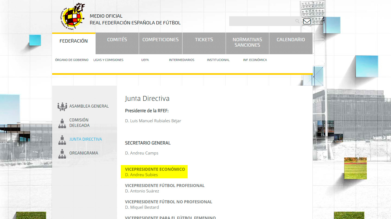Image resolution: width=391 pixels, height=219 pixels.
Task: Click the name D. Miquel Bestard
Action: click(x=142, y=207)
